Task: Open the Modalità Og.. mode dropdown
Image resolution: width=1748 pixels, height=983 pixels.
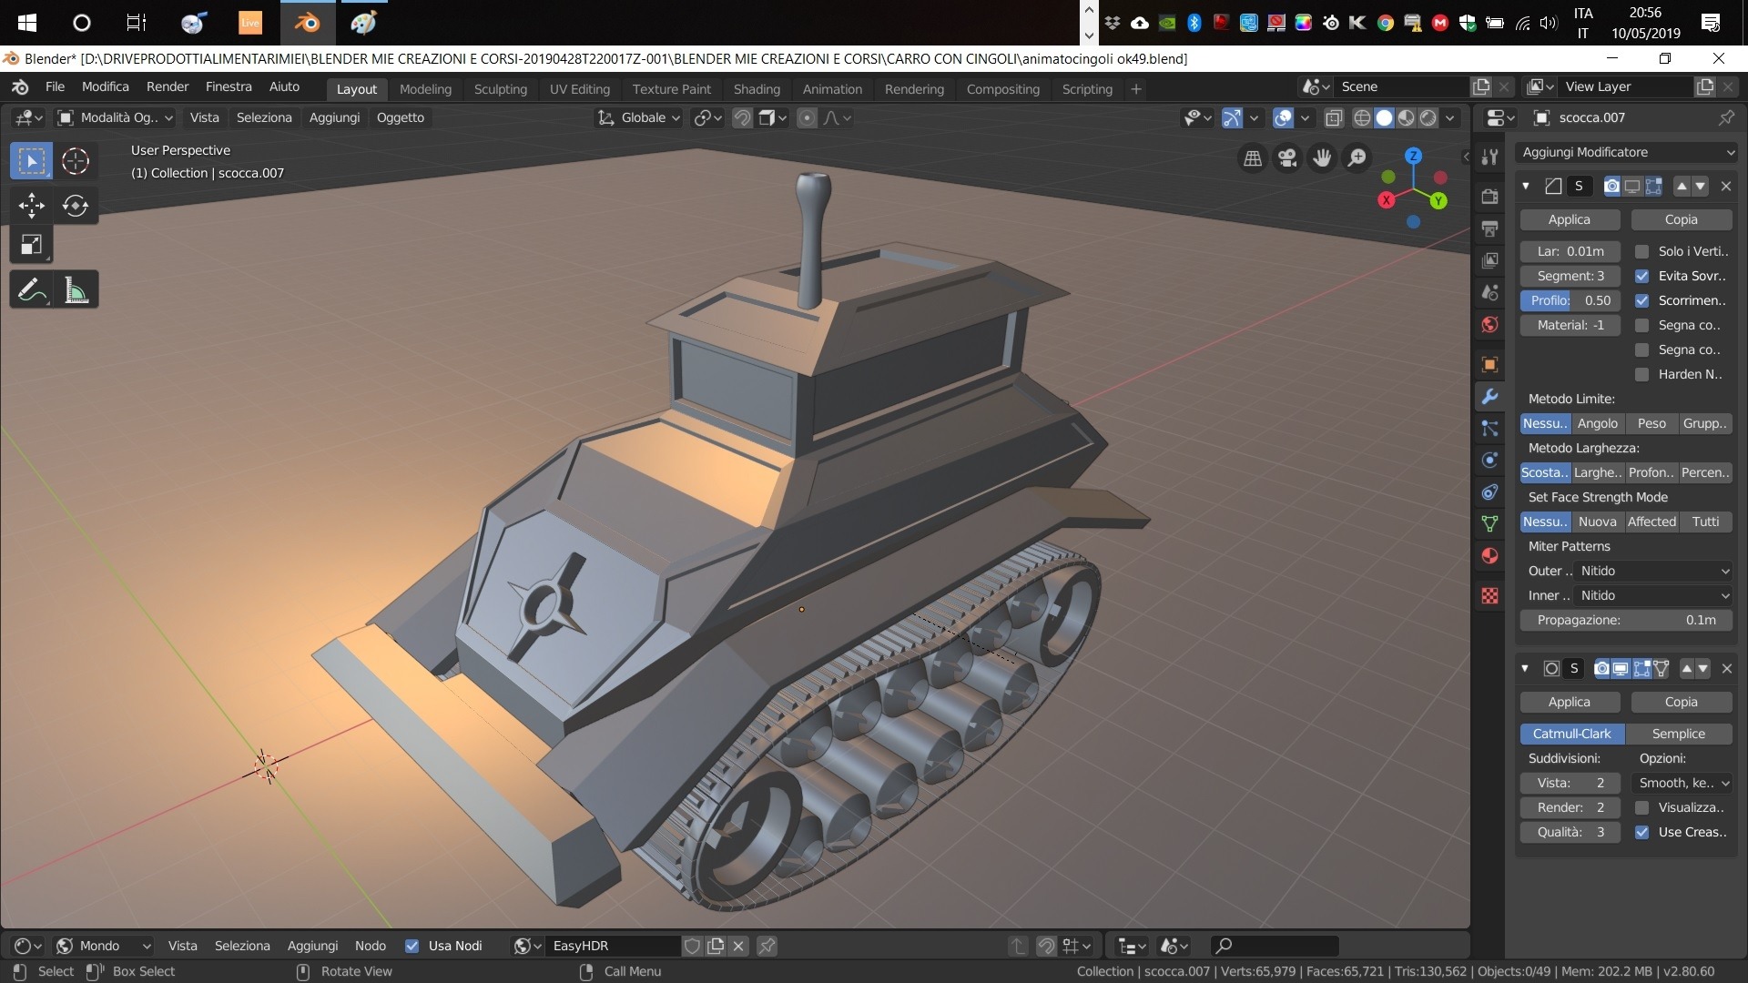Action: tap(115, 117)
